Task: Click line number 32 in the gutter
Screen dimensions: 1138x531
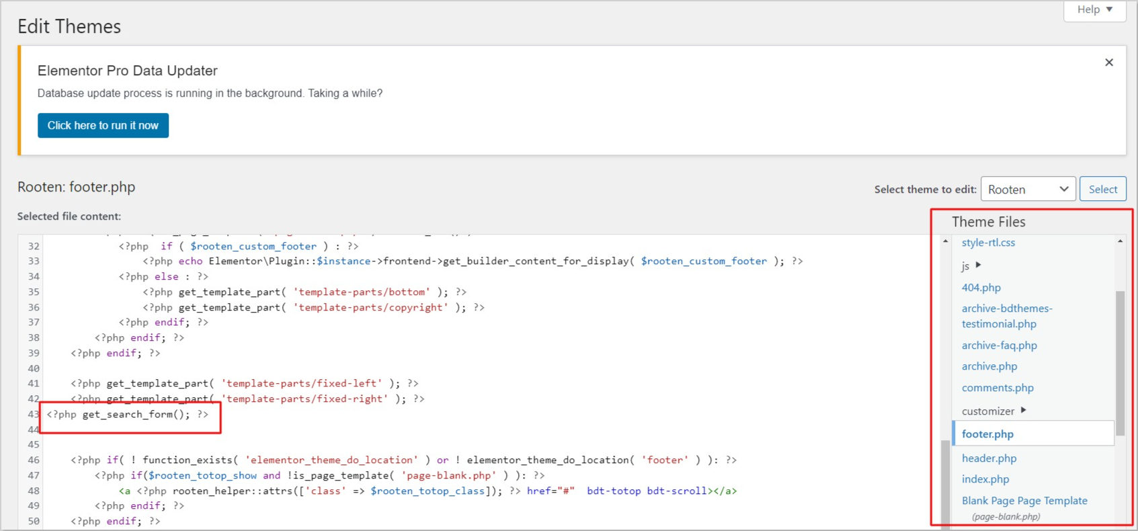Action: (x=34, y=247)
